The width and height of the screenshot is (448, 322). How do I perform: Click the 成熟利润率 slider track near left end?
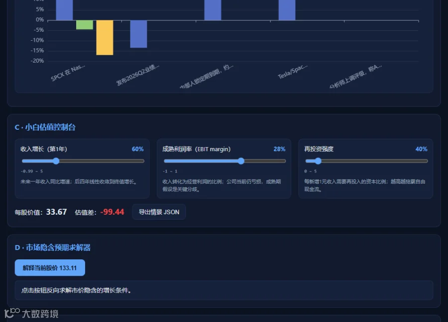[x=171, y=161]
